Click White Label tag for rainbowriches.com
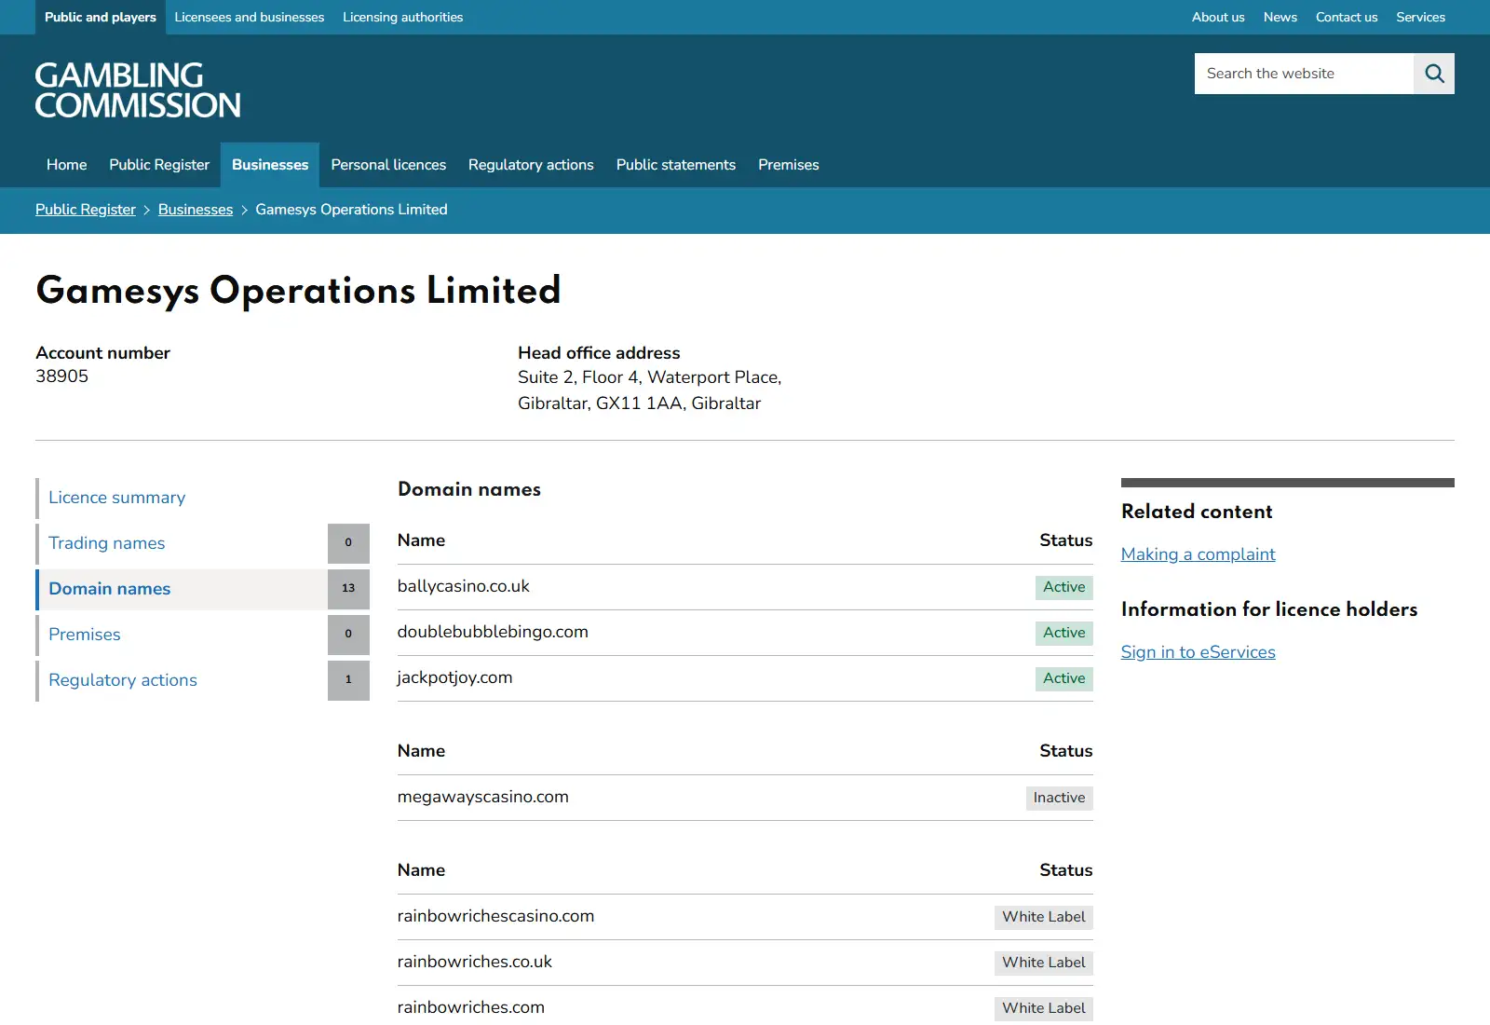 tap(1043, 1008)
